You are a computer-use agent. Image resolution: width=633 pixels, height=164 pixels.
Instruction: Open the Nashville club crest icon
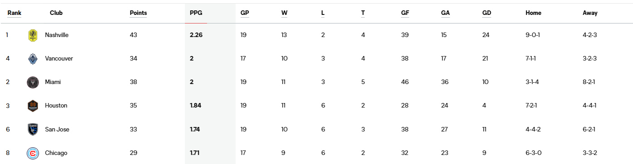click(x=33, y=35)
